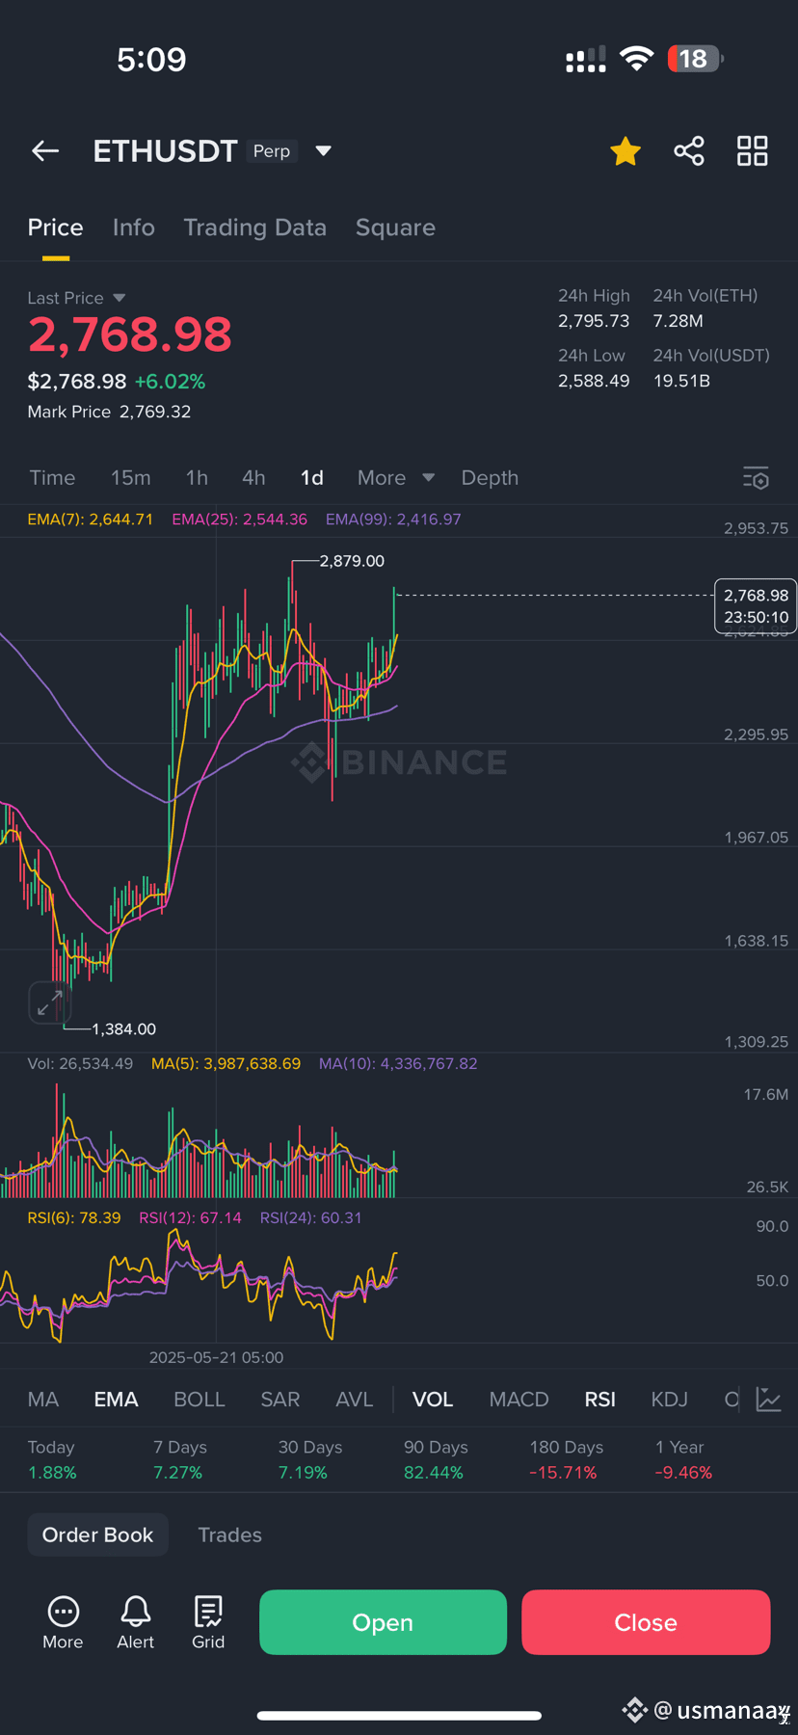798x1735 pixels.
Task: Tap the More ellipsis icon at bottom
Action: click(x=63, y=1622)
